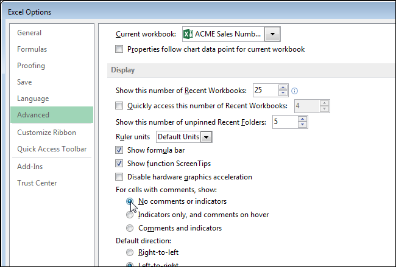Select Indicators only, and comments on hover
This screenshot has height=267, width=396.
[130, 215]
